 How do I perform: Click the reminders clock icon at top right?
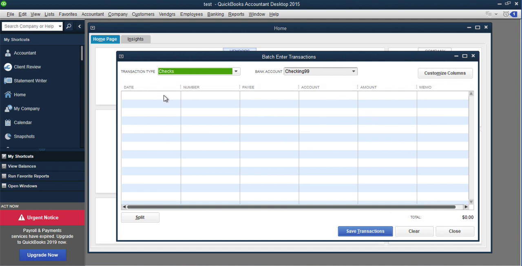(x=506, y=14)
